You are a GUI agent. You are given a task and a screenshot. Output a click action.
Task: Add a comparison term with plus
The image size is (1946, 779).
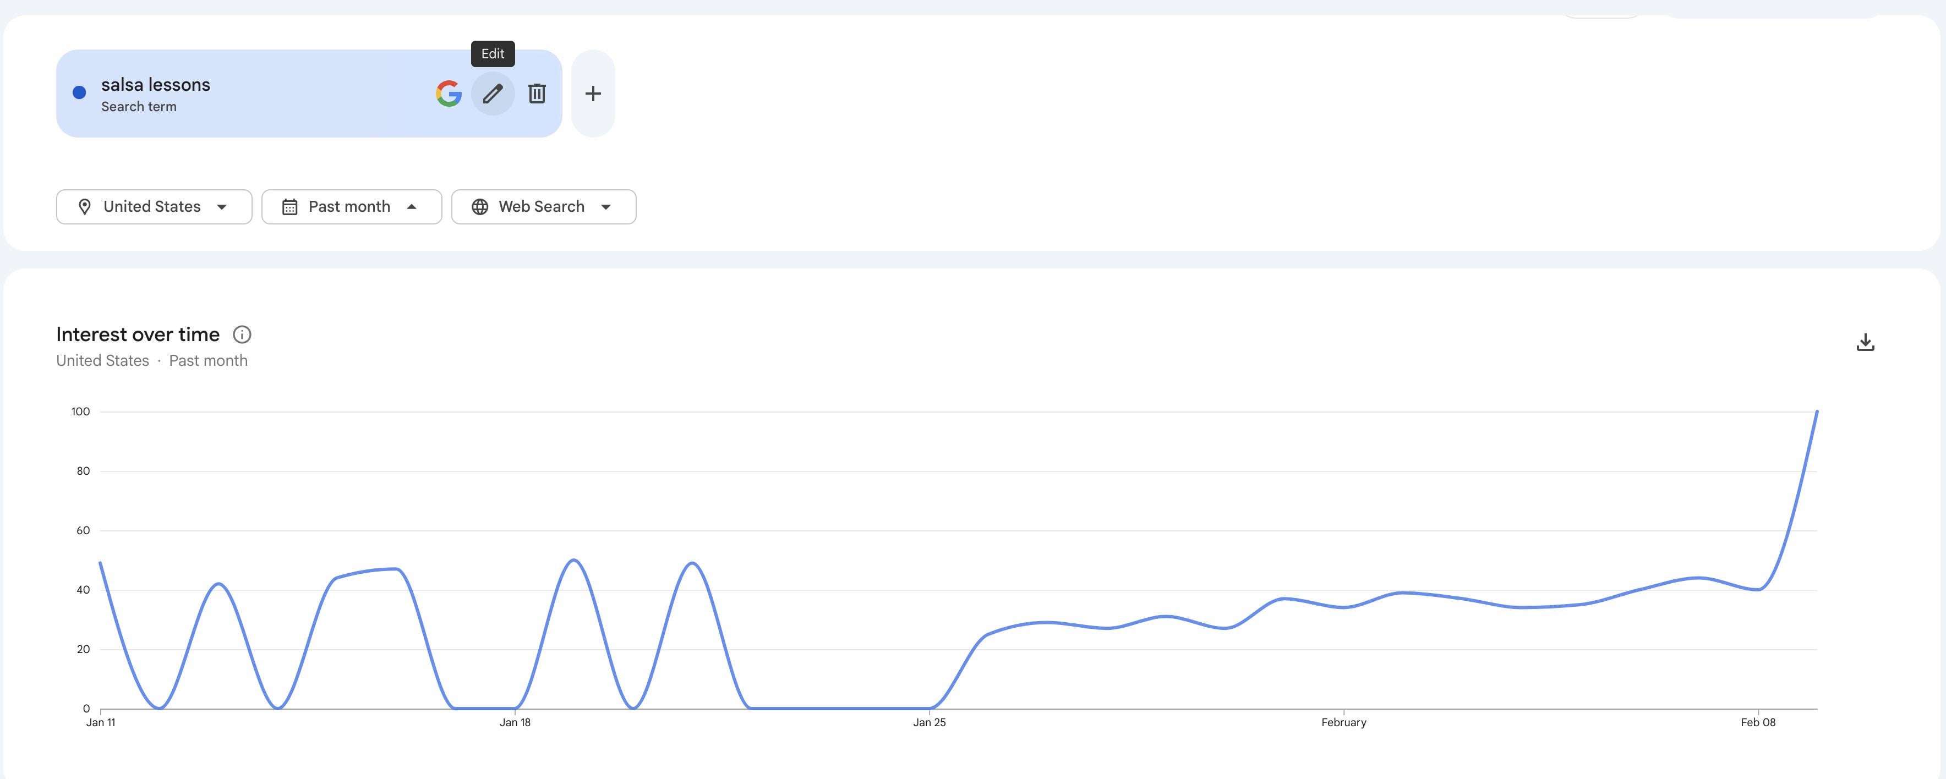click(593, 94)
